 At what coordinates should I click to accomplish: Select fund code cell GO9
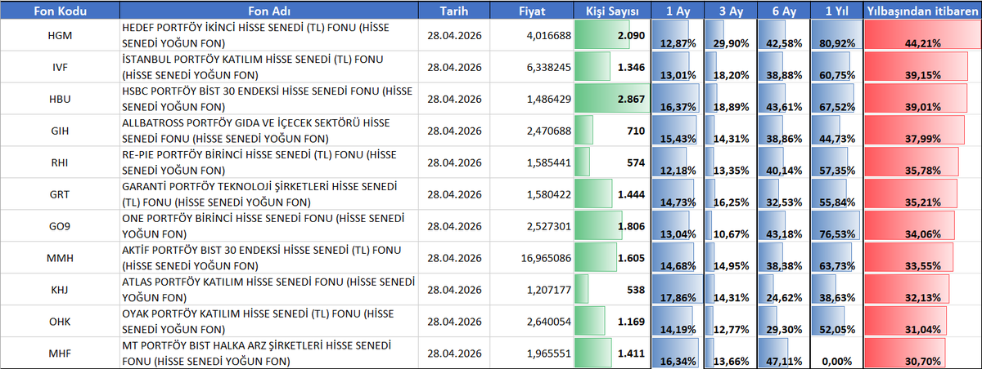60,225
